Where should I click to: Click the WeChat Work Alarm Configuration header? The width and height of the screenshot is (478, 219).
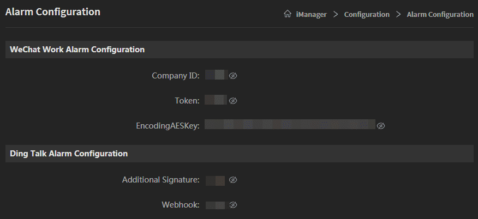(x=77, y=50)
